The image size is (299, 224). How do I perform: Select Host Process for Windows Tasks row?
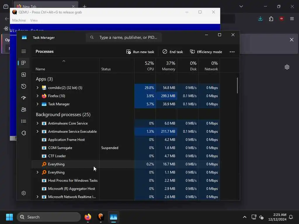click(x=126, y=180)
